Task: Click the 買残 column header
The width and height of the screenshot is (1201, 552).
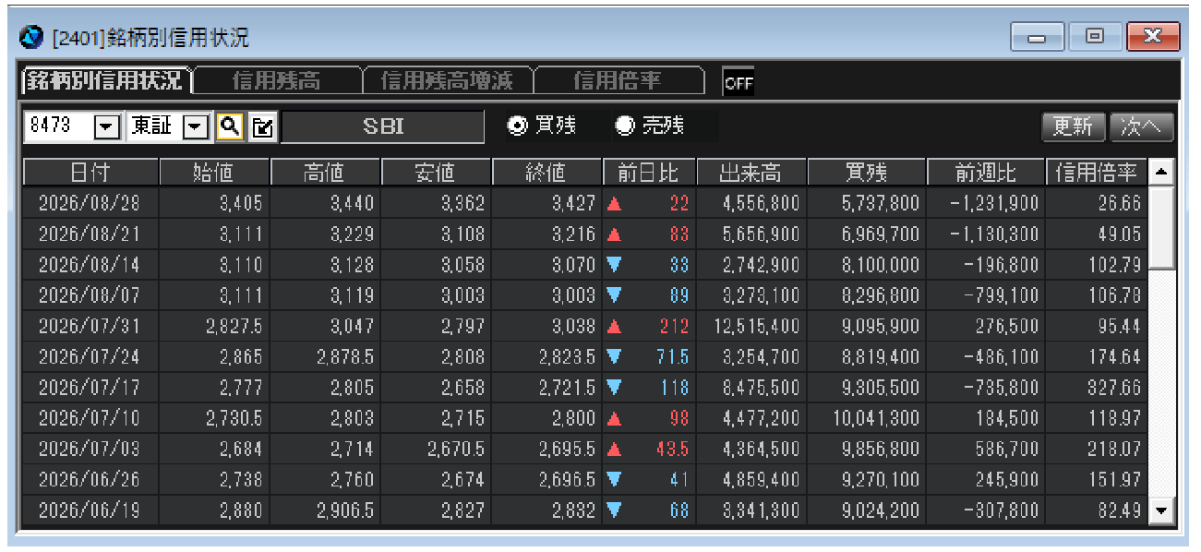Action: pos(866,172)
